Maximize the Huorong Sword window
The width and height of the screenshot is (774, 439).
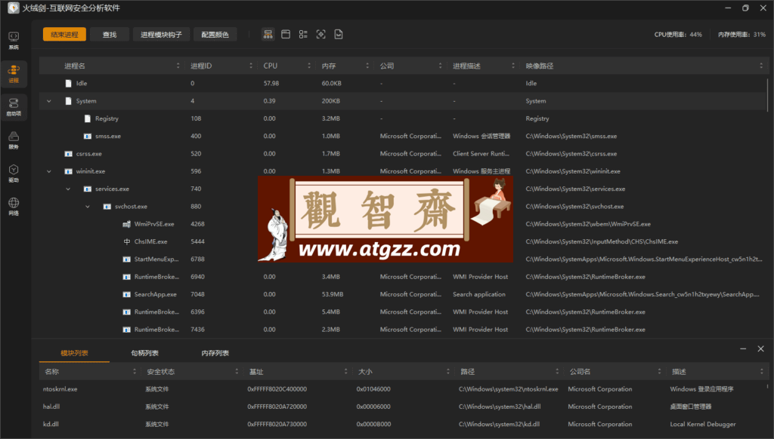[x=745, y=8]
